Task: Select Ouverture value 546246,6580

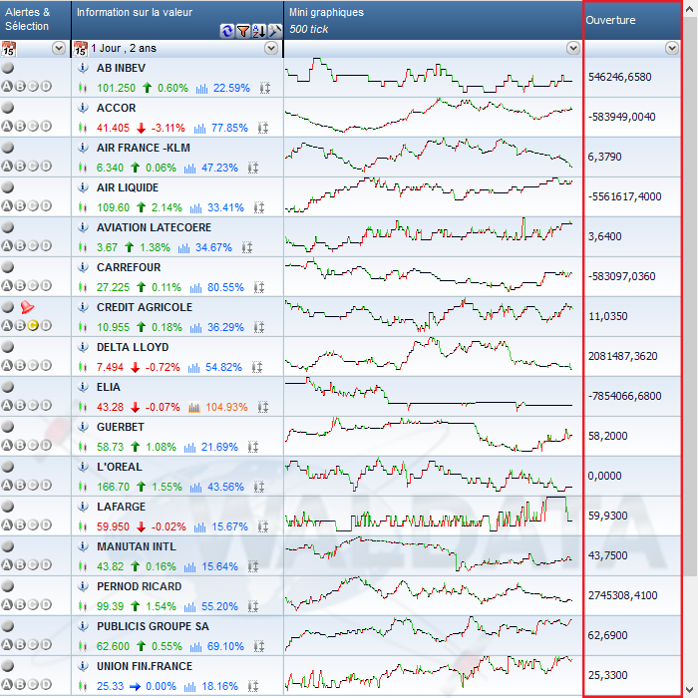Action: pos(619,77)
